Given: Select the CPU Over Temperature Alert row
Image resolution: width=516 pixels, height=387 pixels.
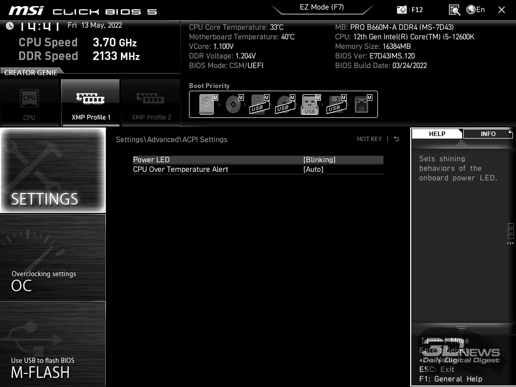Looking at the screenshot, I should 258,169.
